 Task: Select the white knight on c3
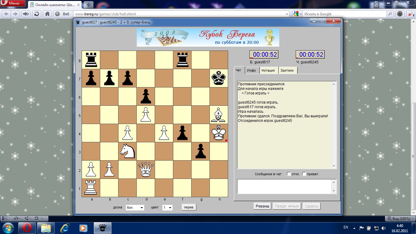[127, 151]
